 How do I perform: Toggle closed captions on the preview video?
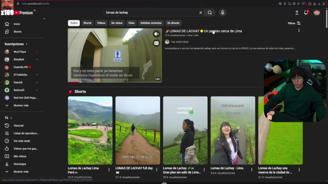point(156,43)
